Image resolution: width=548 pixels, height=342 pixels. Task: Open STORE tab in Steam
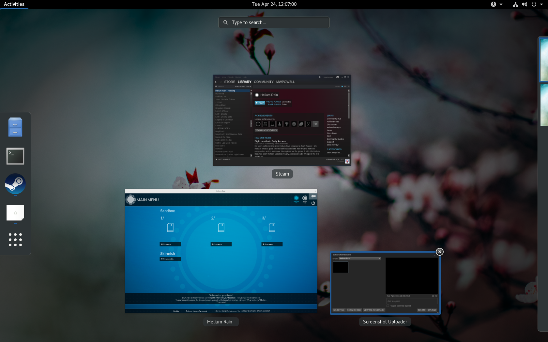tap(230, 82)
